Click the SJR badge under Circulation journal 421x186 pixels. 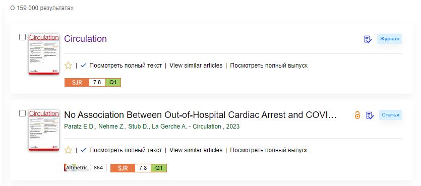[93, 82]
